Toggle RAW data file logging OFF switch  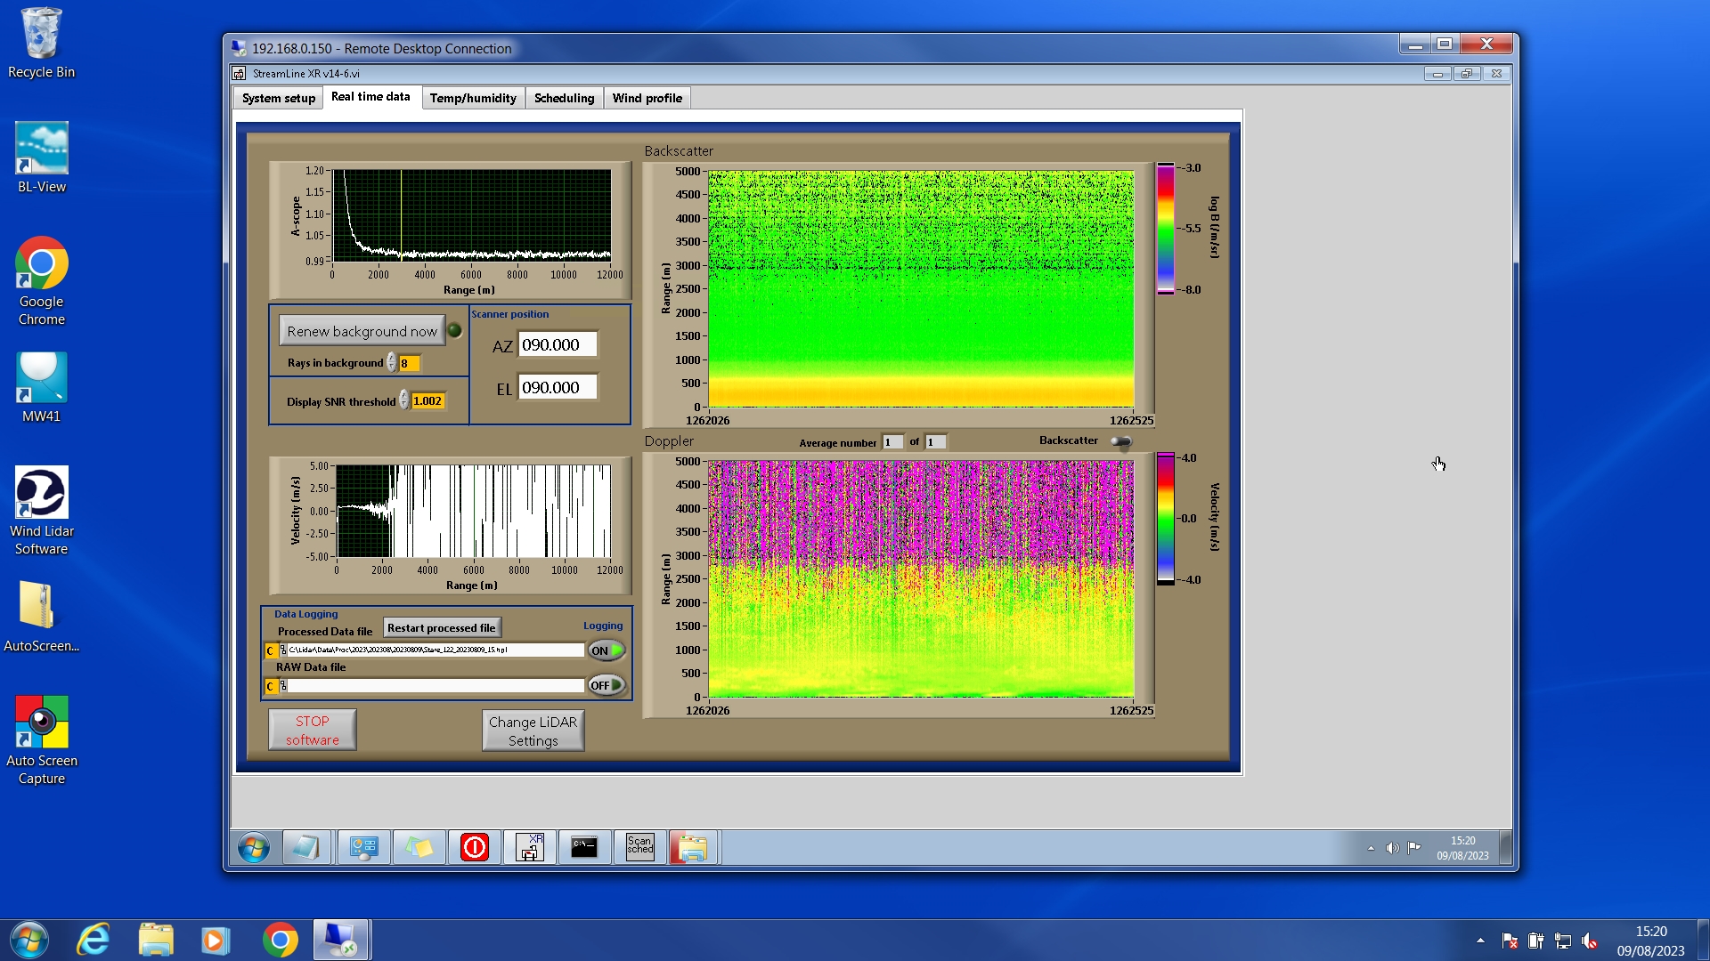(607, 685)
